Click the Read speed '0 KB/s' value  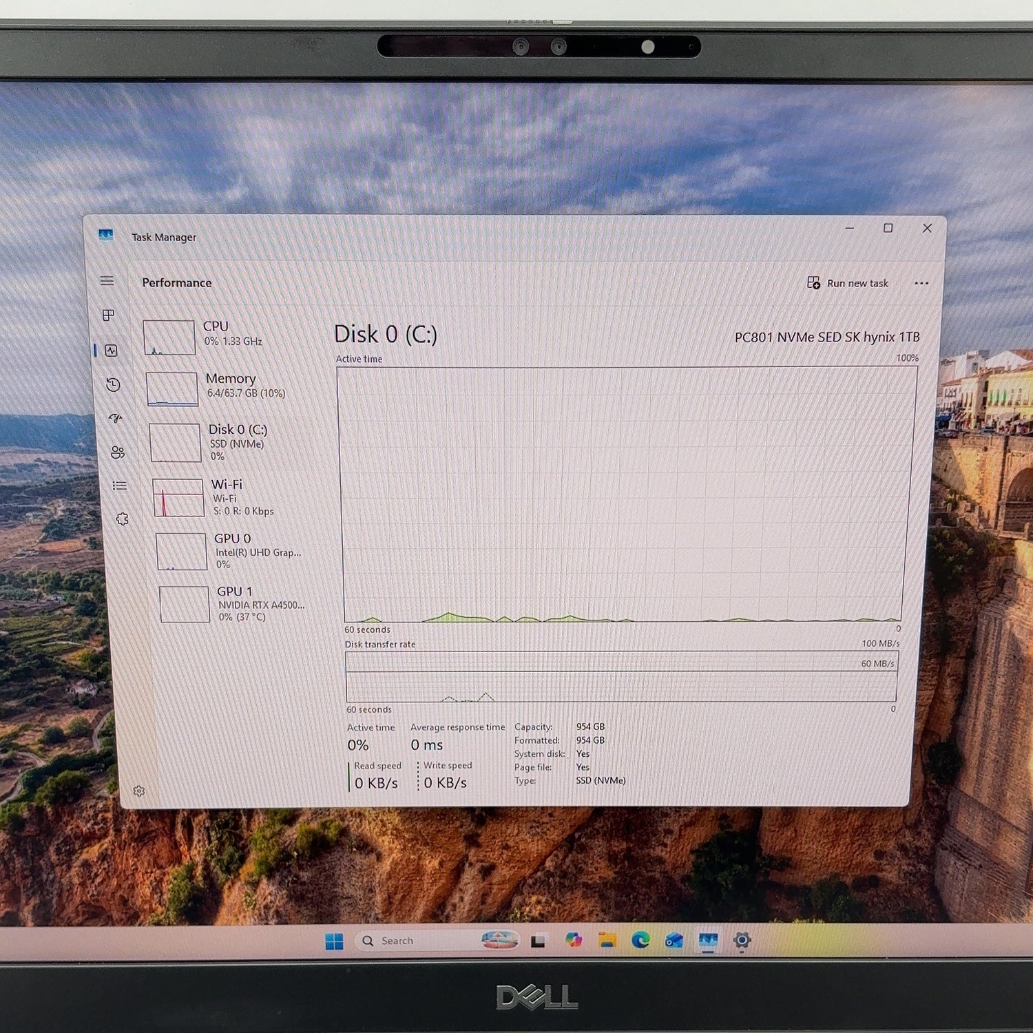tap(376, 783)
